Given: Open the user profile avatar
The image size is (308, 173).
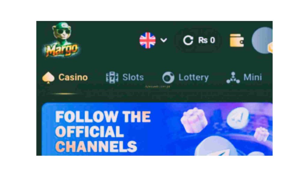Looking at the screenshot, I should click(x=262, y=40).
